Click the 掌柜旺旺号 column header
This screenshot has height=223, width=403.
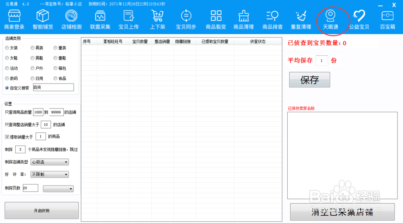(113, 42)
